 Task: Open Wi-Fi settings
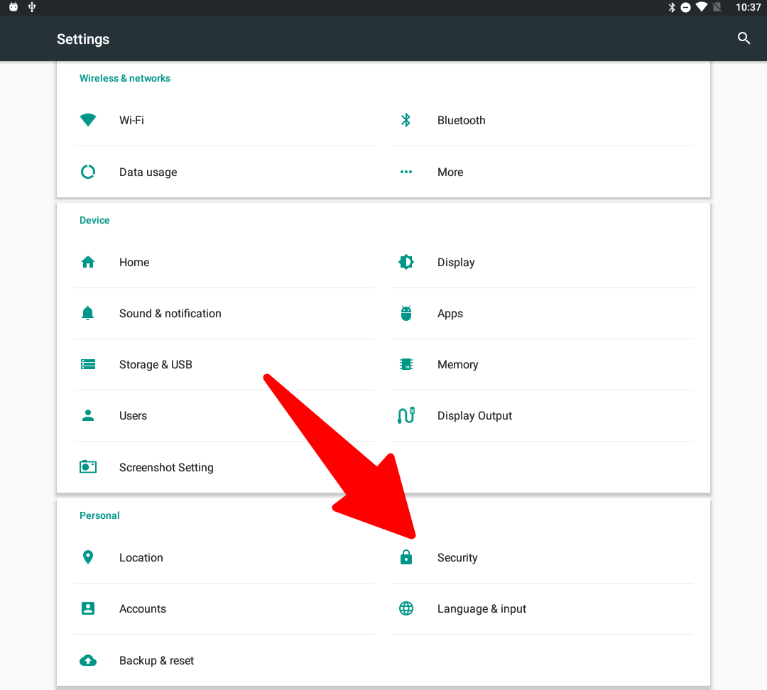[224, 120]
